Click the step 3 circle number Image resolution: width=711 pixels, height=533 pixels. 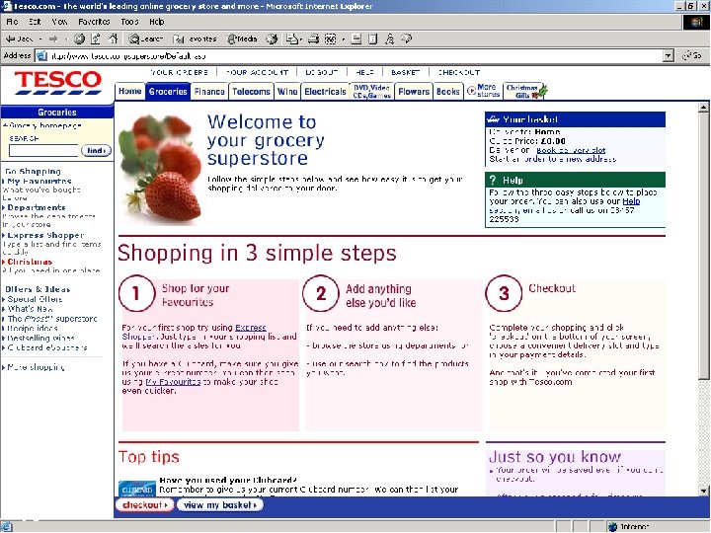coord(504,293)
